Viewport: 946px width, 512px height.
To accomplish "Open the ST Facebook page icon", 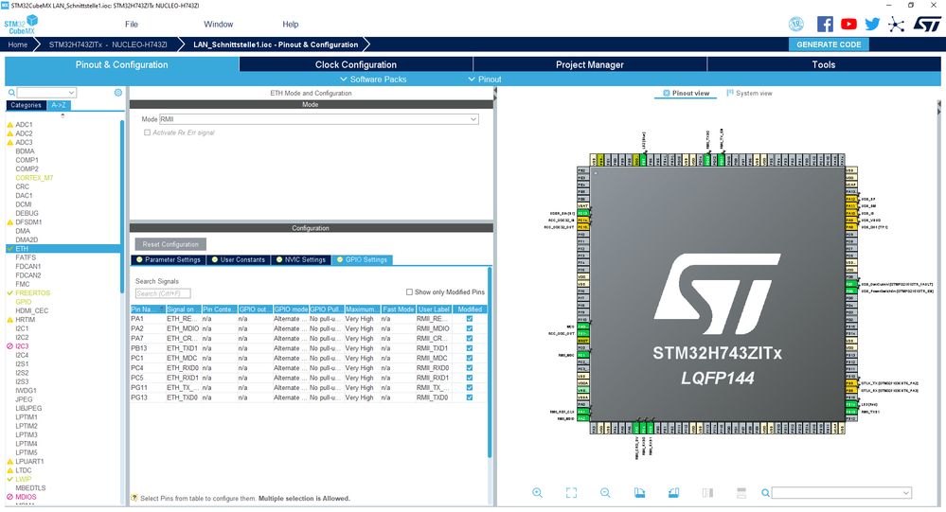I will (x=825, y=24).
